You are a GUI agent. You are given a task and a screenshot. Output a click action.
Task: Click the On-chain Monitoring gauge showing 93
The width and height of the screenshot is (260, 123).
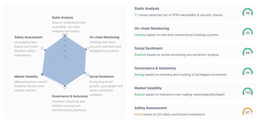(247, 32)
